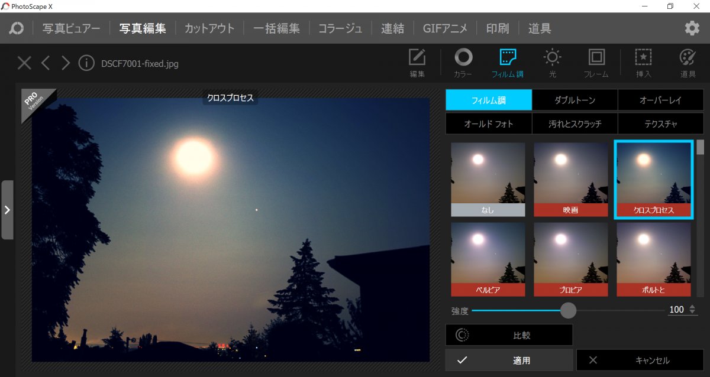Screen dimensions: 710x377
Task: Click the 強度 intensity slider handle
Action: click(x=568, y=310)
